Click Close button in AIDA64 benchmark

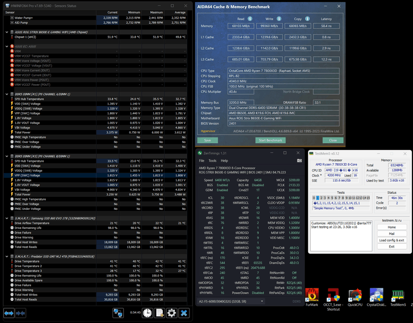tap(333, 140)
